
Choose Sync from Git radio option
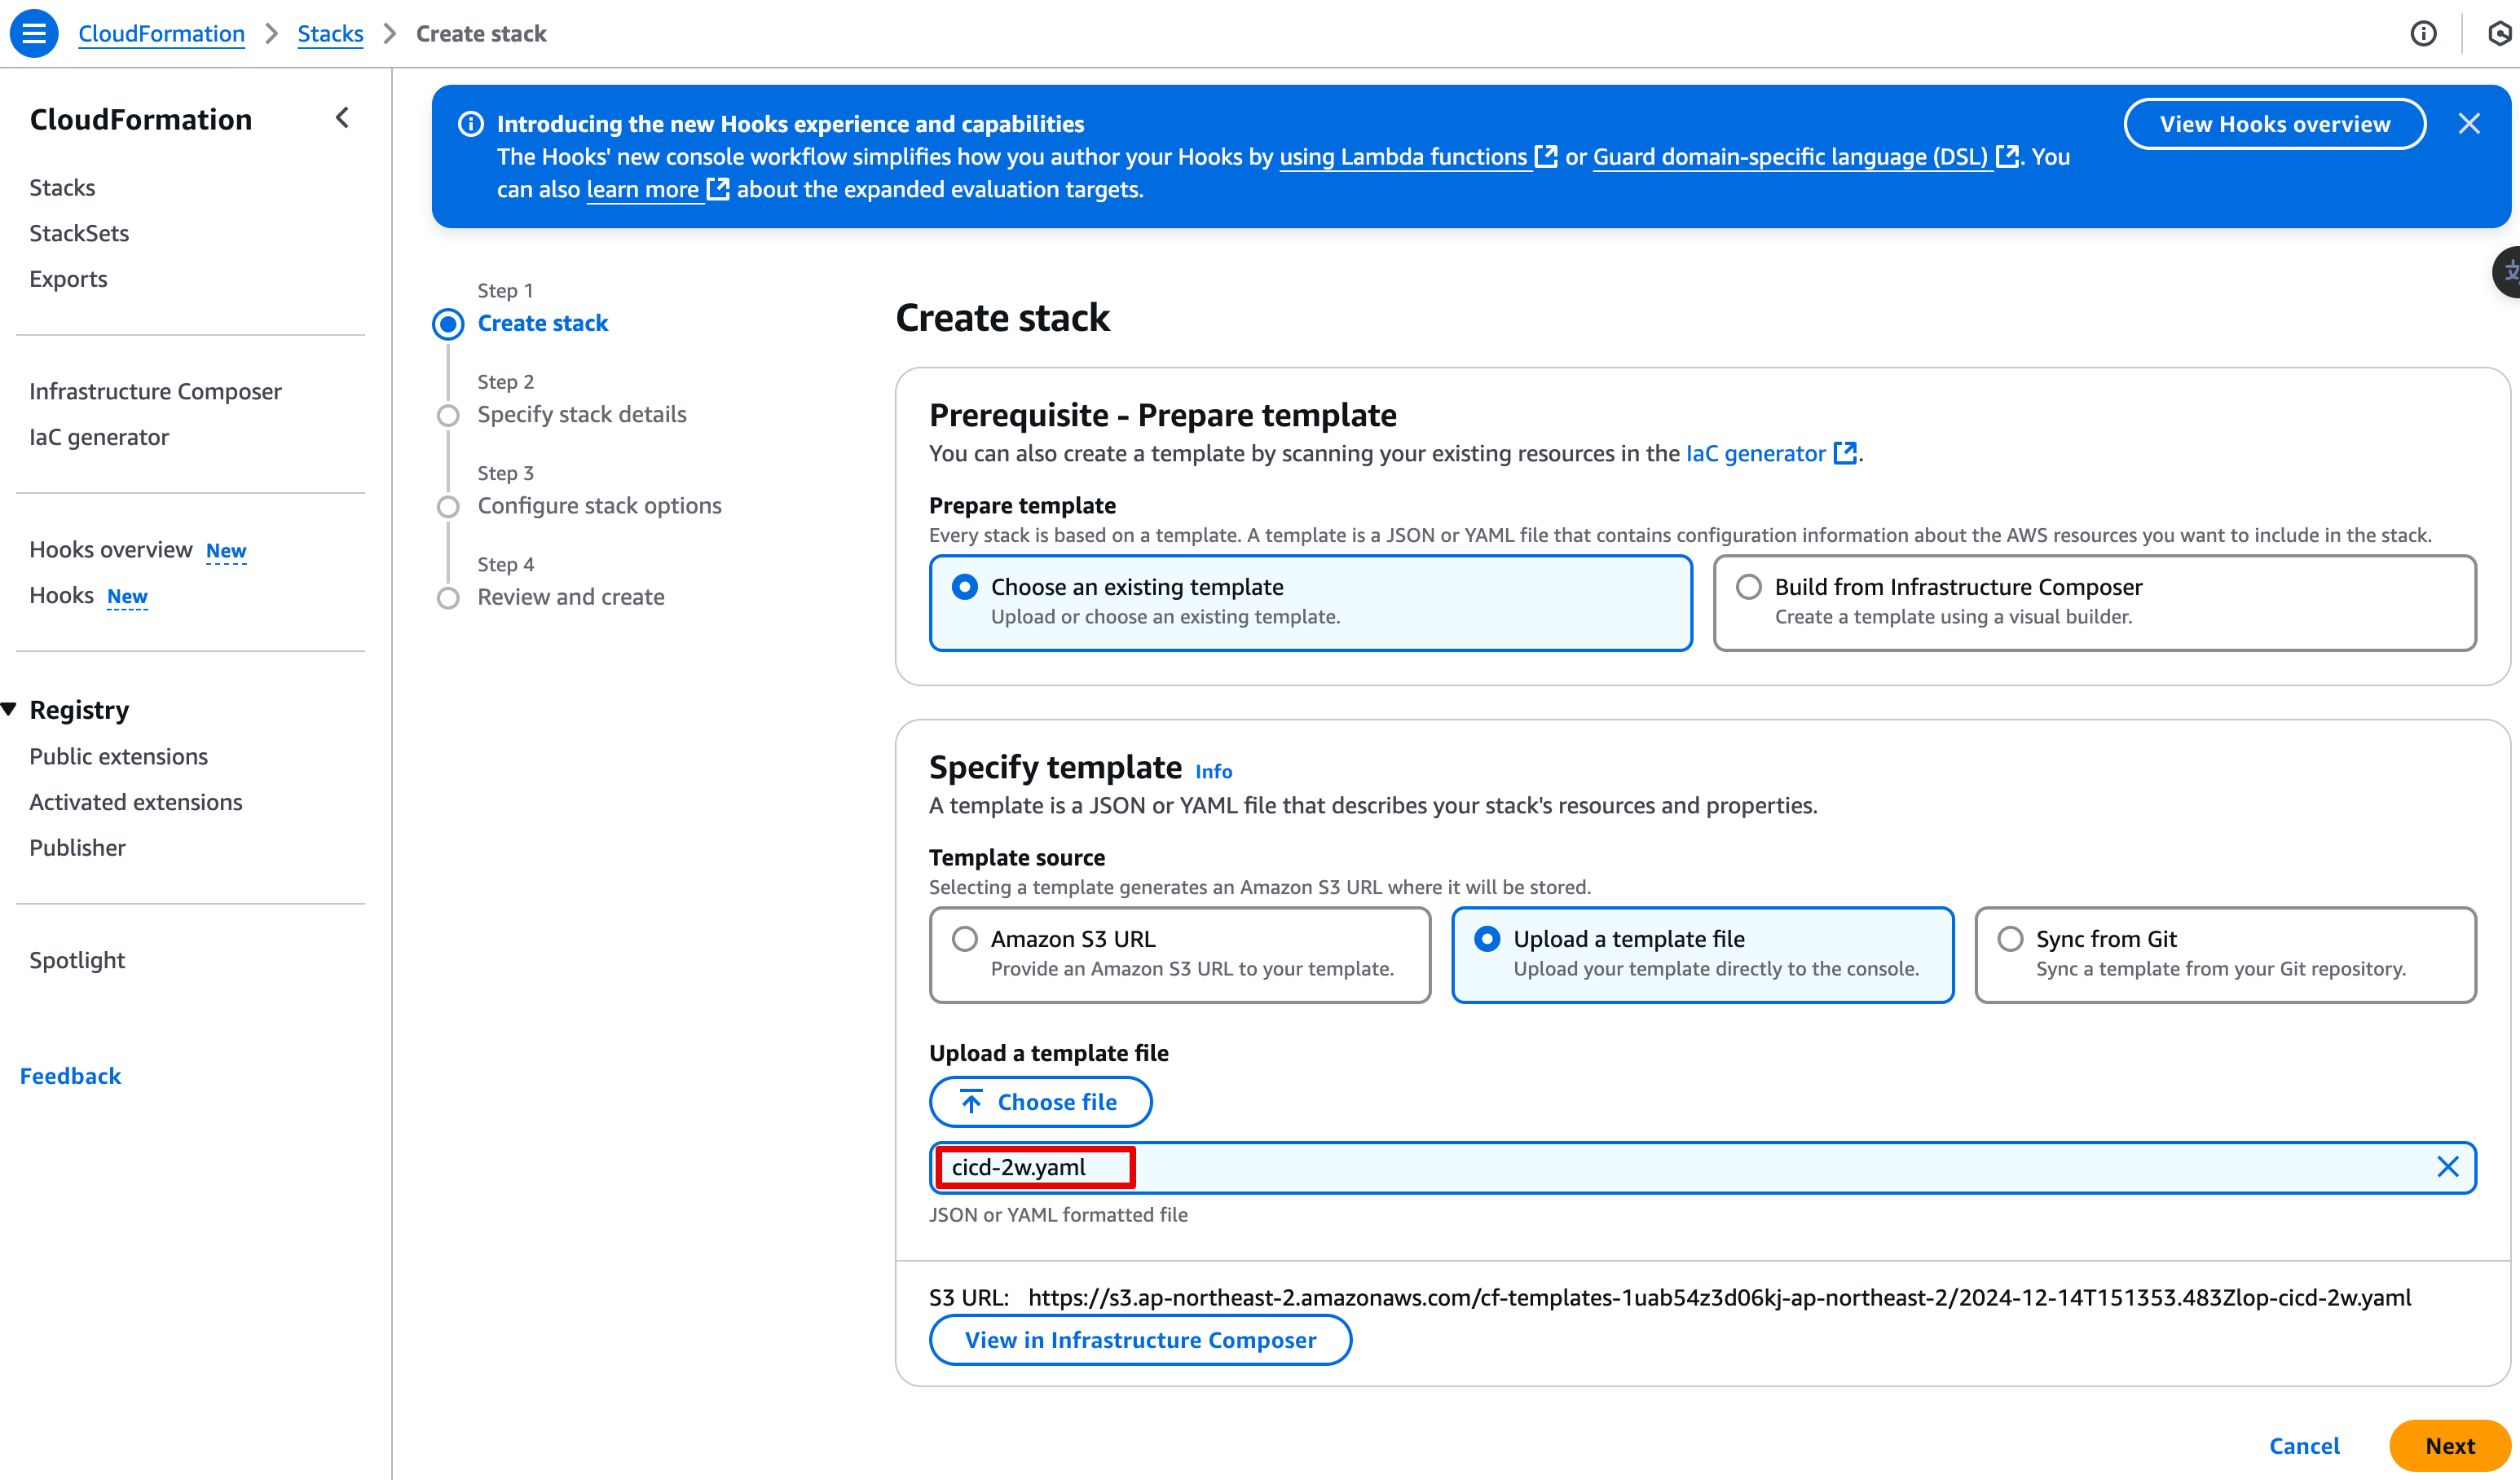[2010, 939]
